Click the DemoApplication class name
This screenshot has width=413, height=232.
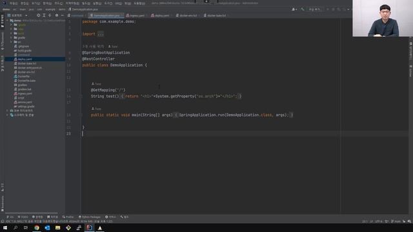[x=126, y=65]
